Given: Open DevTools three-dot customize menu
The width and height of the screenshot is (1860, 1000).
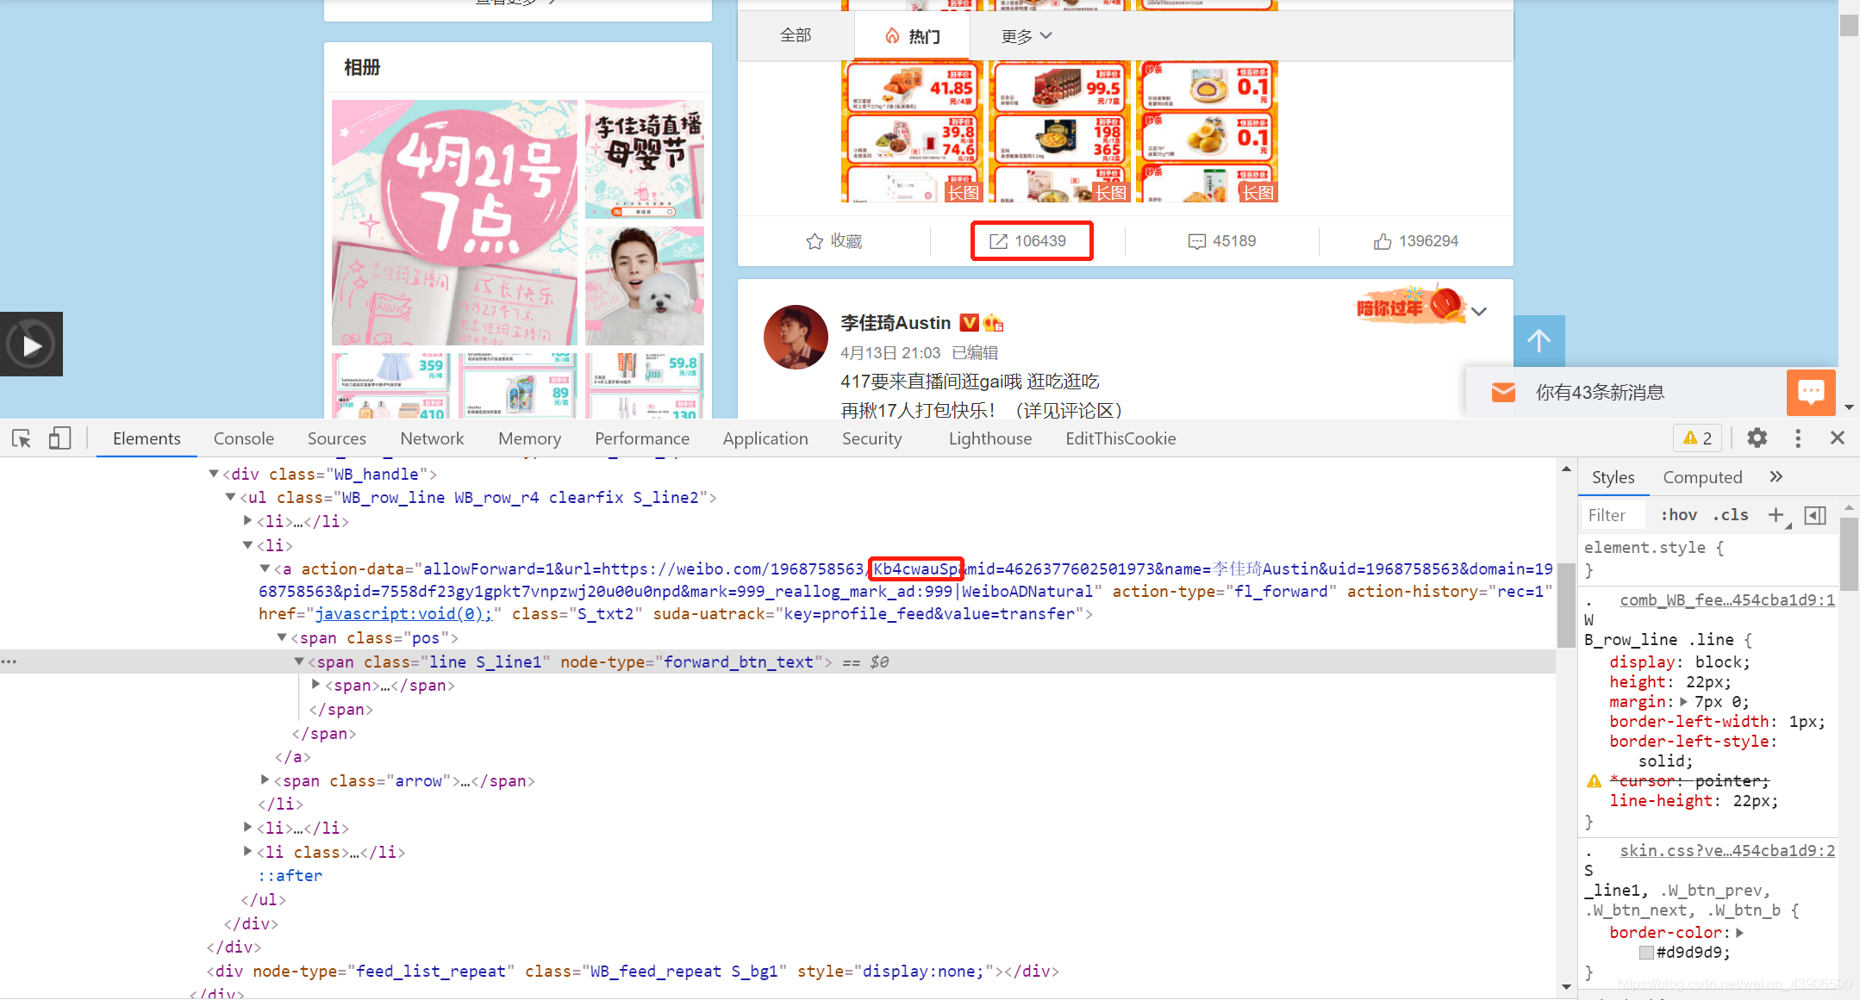Looking at the screenshot, I should point(1798,438).
